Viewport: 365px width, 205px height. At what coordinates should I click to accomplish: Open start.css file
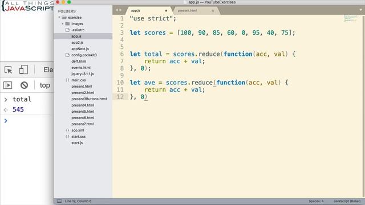79,137
